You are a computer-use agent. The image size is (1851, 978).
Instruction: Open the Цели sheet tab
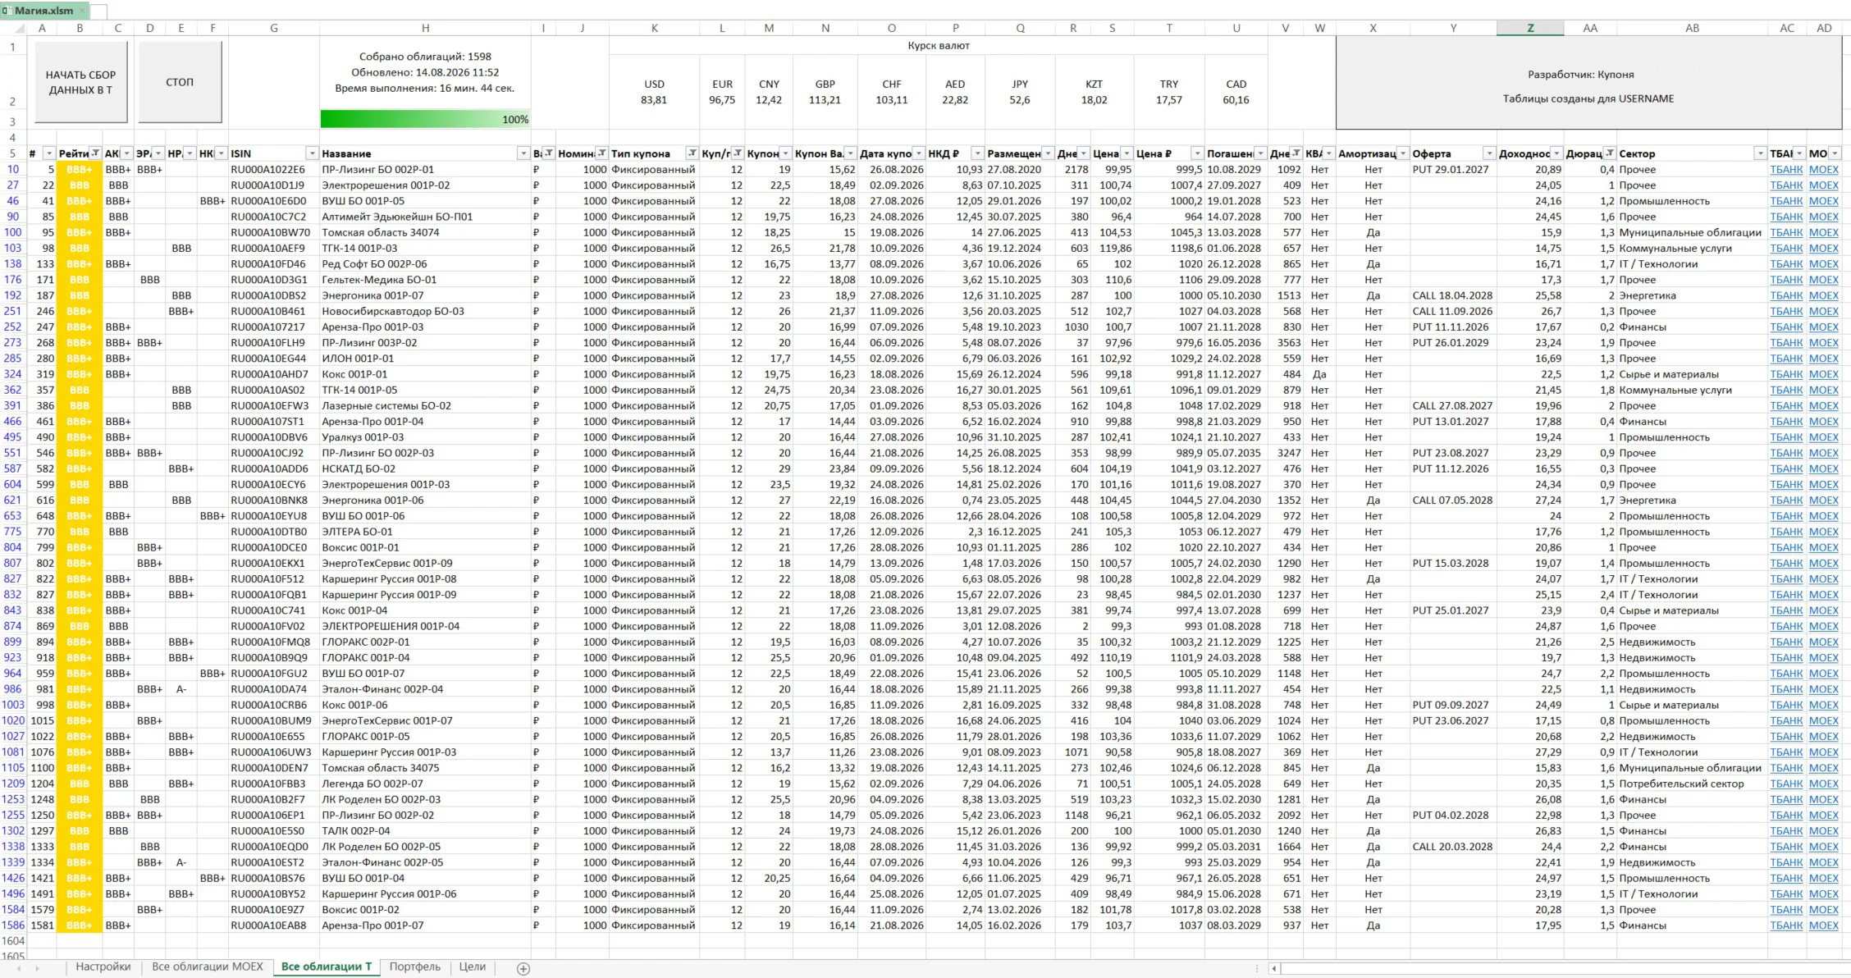(473, 967)
